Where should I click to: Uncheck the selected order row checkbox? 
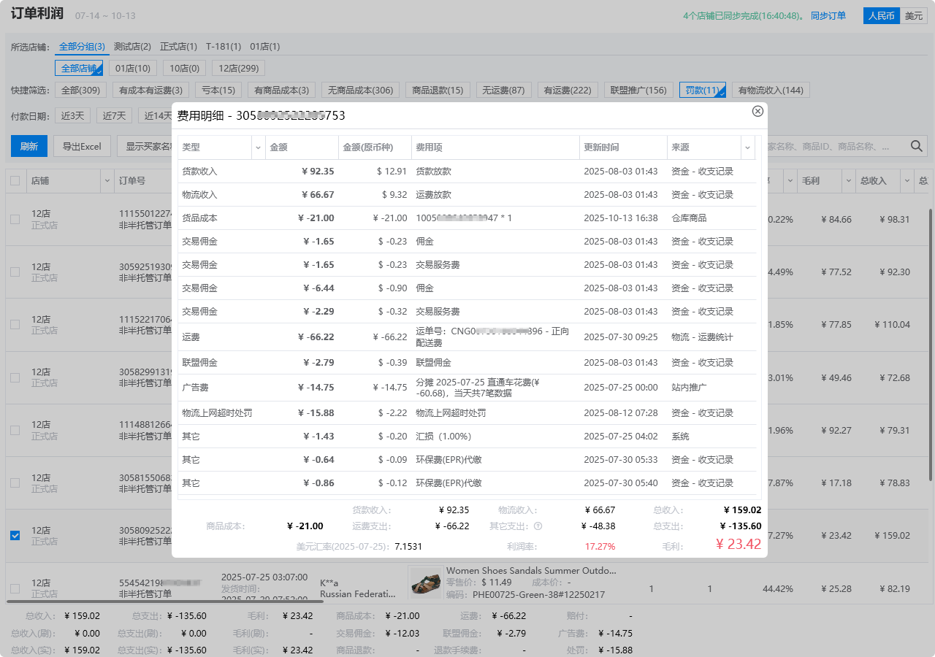click(15, 536)
